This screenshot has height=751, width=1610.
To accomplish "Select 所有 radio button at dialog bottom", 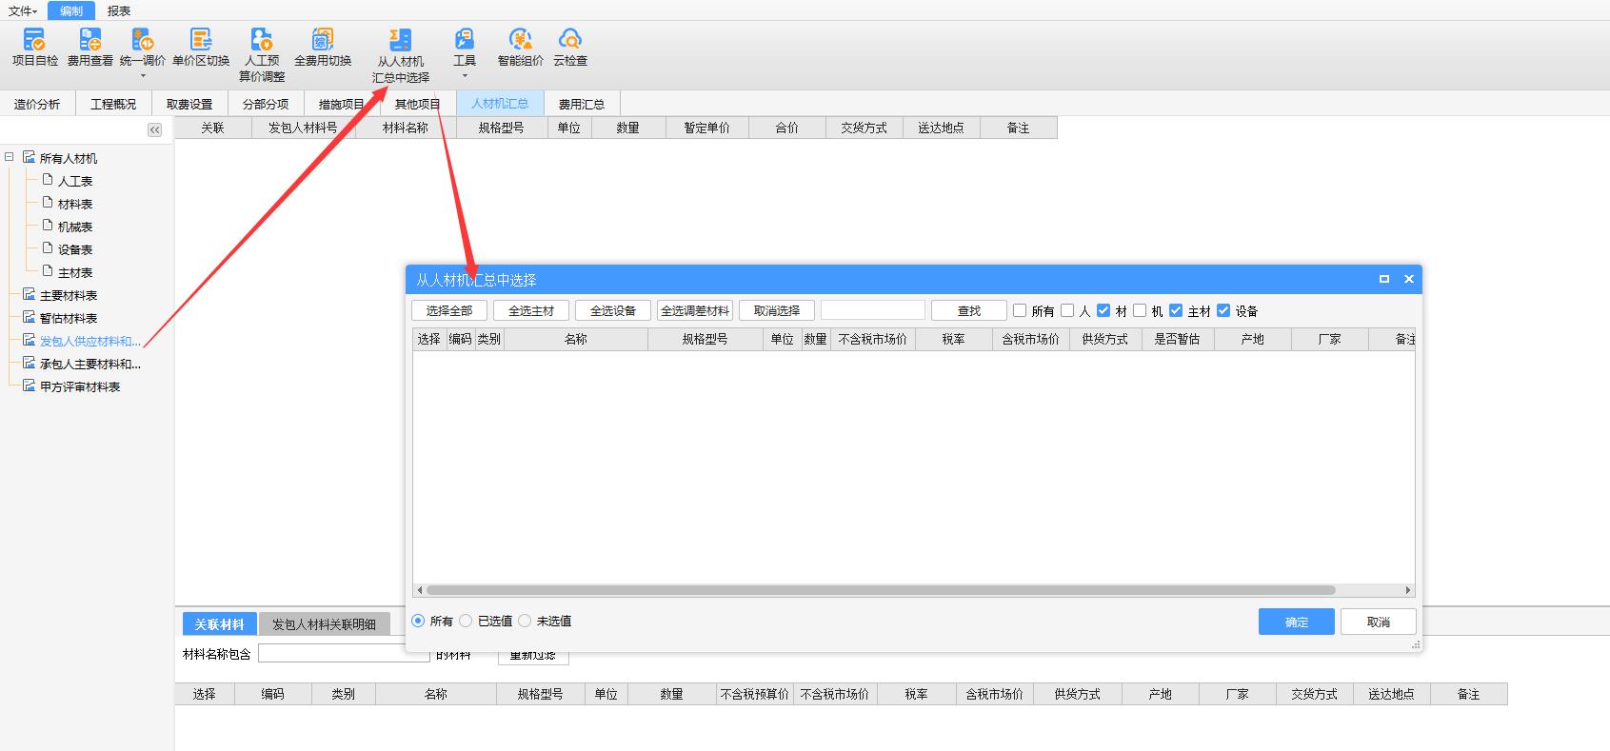I will click(x=418, y=621).
